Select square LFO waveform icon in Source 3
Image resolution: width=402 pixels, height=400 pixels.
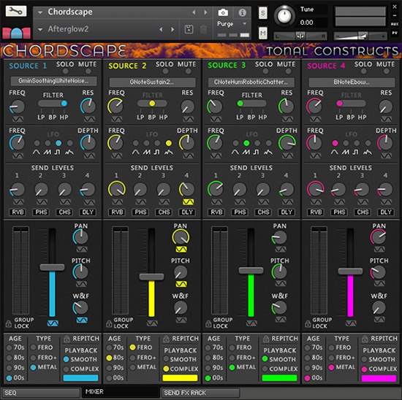256,153
